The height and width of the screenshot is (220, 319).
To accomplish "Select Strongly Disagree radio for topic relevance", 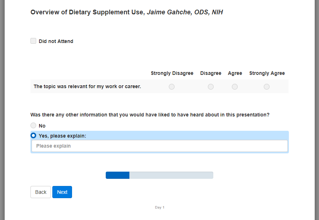I will [172, 87].
